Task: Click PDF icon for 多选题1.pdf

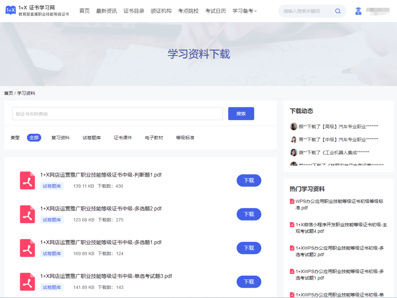Action: (27, 248)
